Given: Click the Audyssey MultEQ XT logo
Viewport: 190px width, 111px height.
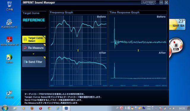Looking at the screenshot, I should click(x=148, y=3).
